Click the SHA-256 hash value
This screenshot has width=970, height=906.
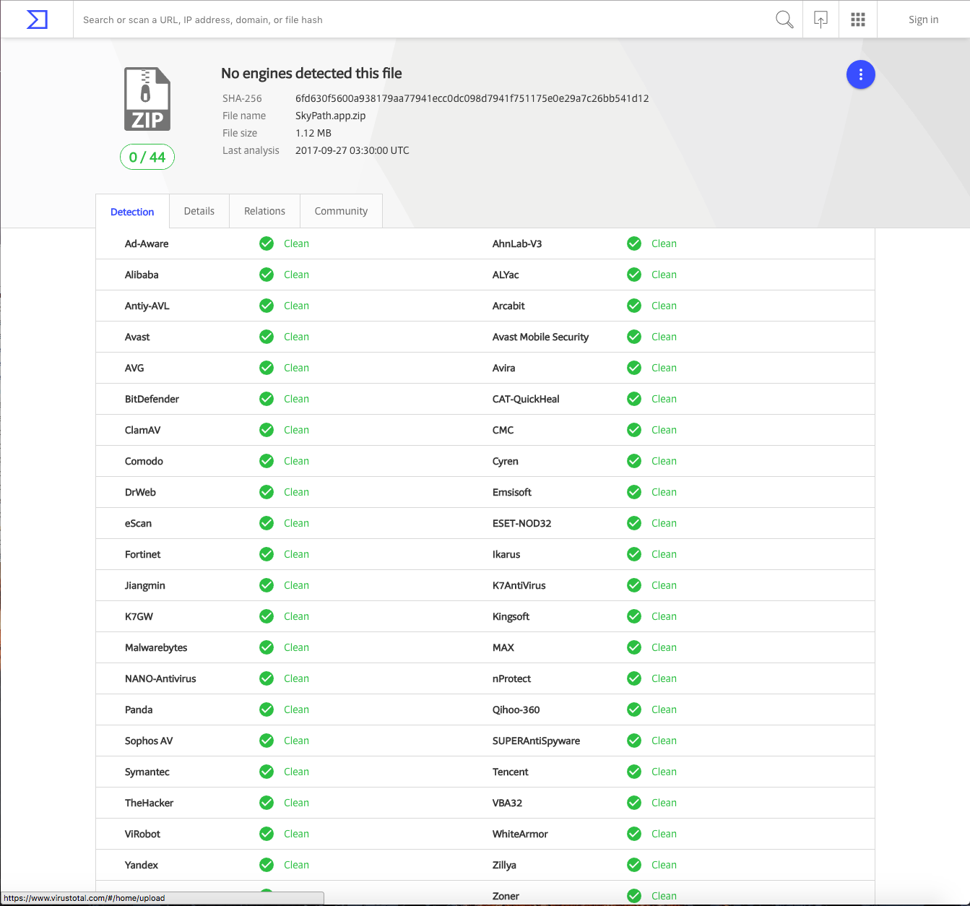coord(472,98)
